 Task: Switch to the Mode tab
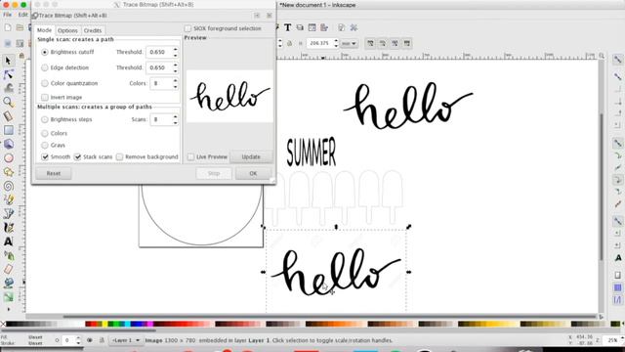[x=44, y=30]
